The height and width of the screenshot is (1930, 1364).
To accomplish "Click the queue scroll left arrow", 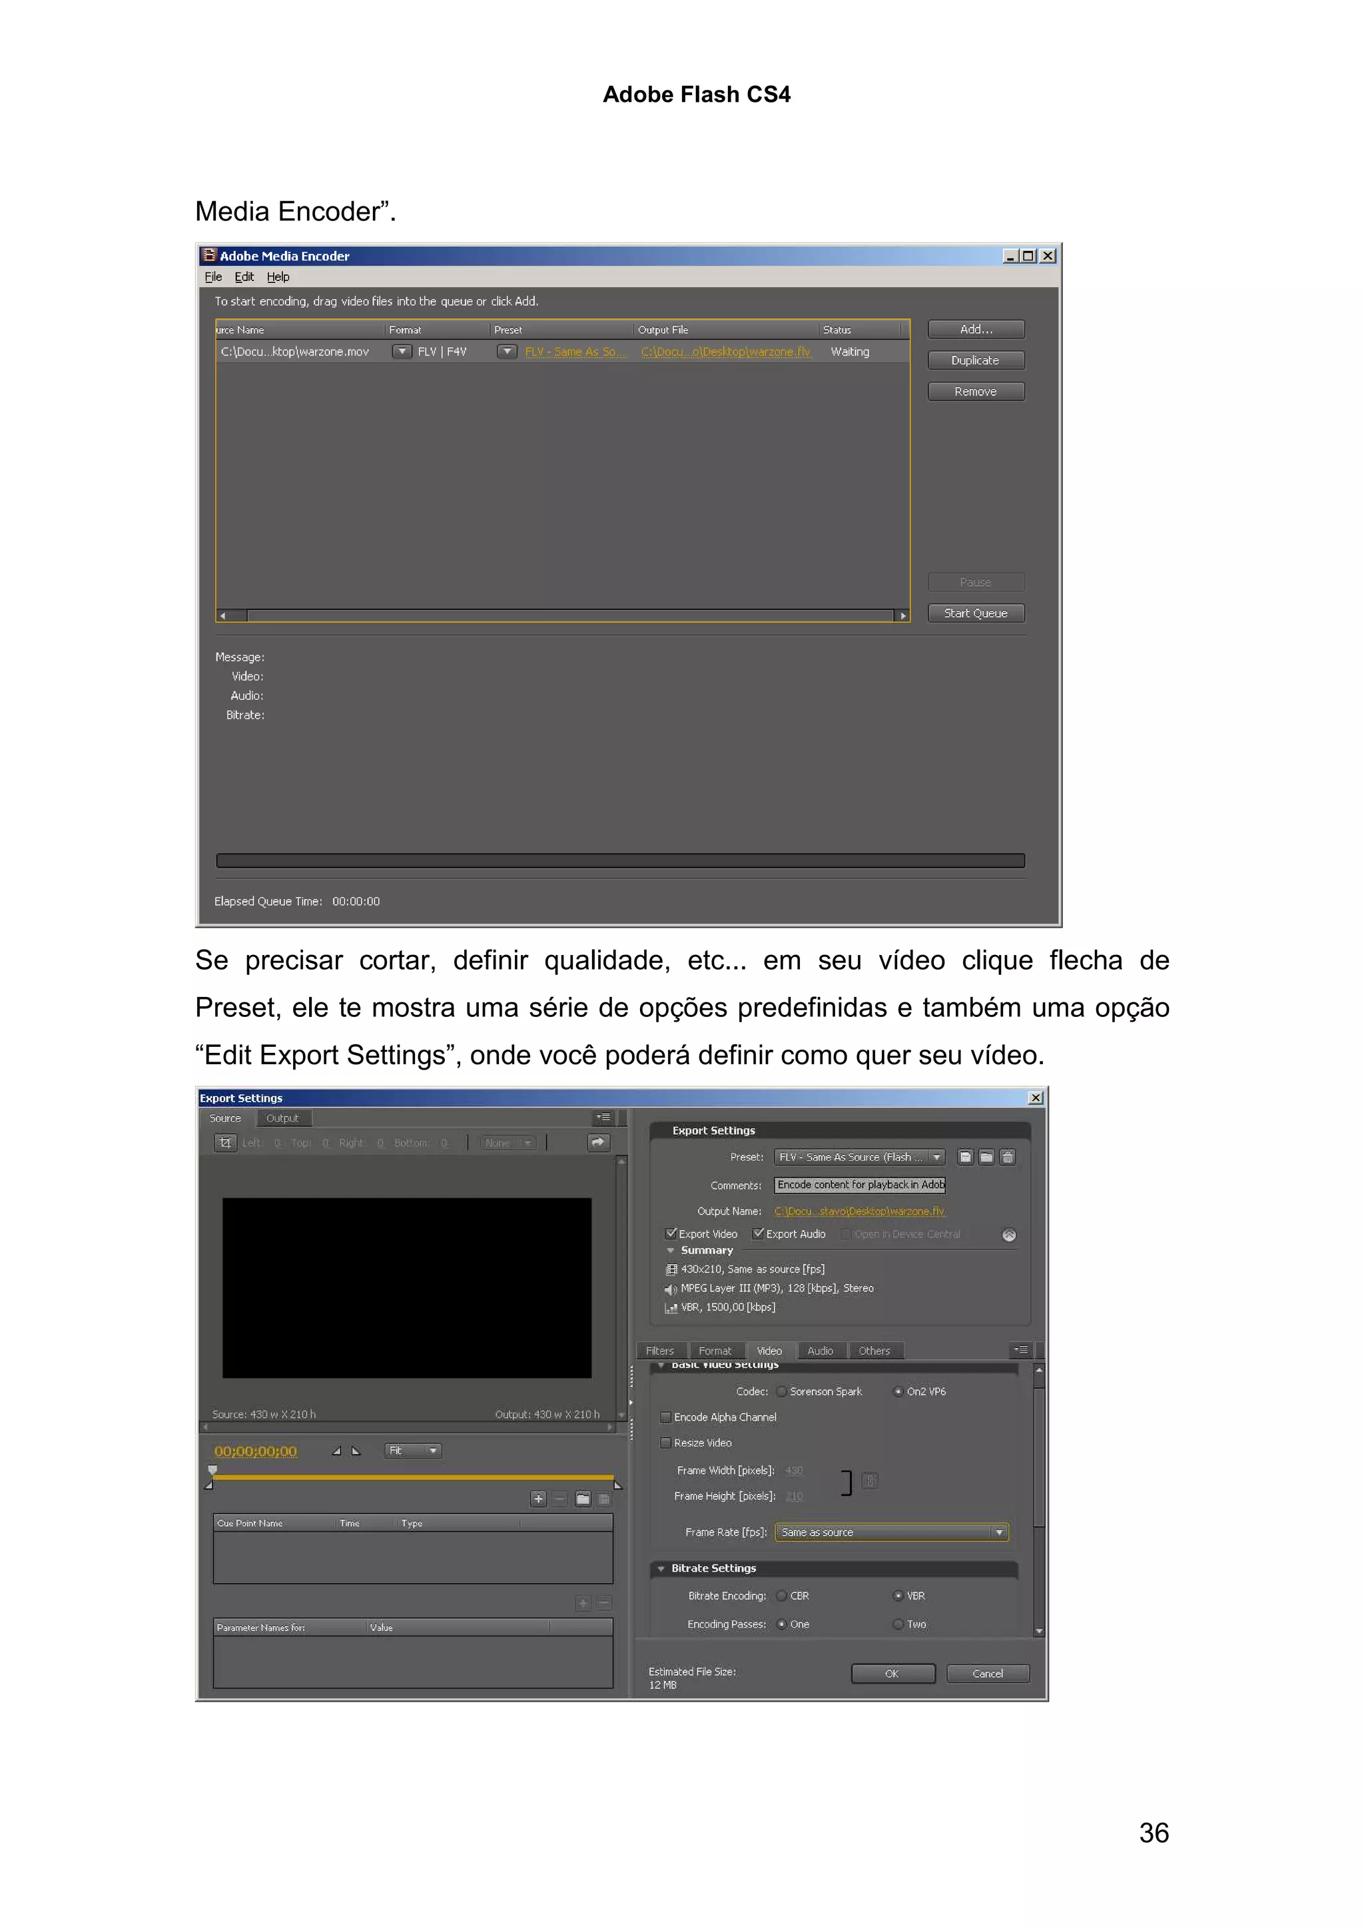I will 222,616.
